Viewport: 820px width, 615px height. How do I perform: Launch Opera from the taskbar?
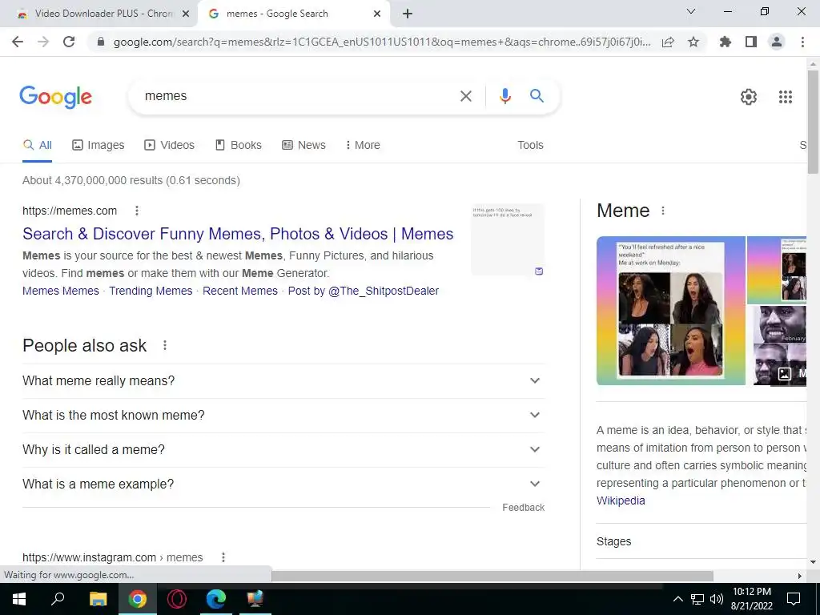[x=177, y=599]
